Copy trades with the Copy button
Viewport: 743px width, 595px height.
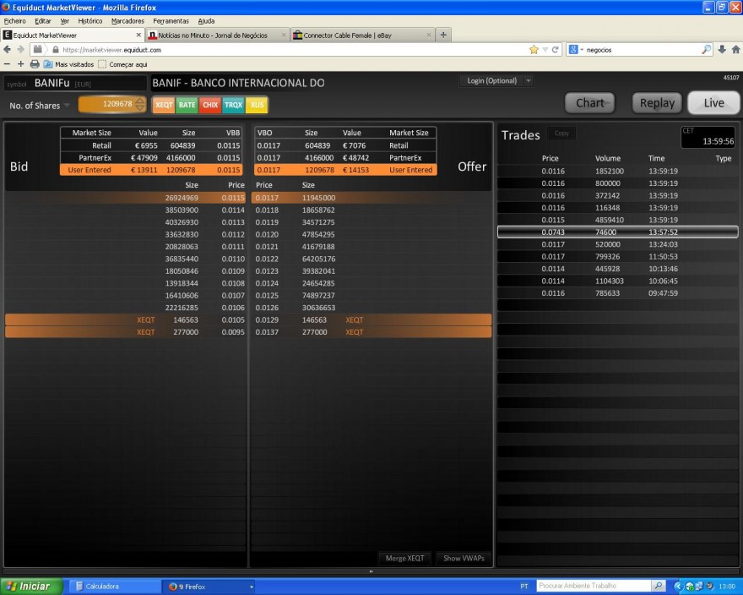click(561, 134)
